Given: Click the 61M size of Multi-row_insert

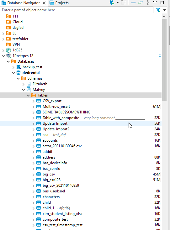Looking at the screenshot, I should (157, 107).
